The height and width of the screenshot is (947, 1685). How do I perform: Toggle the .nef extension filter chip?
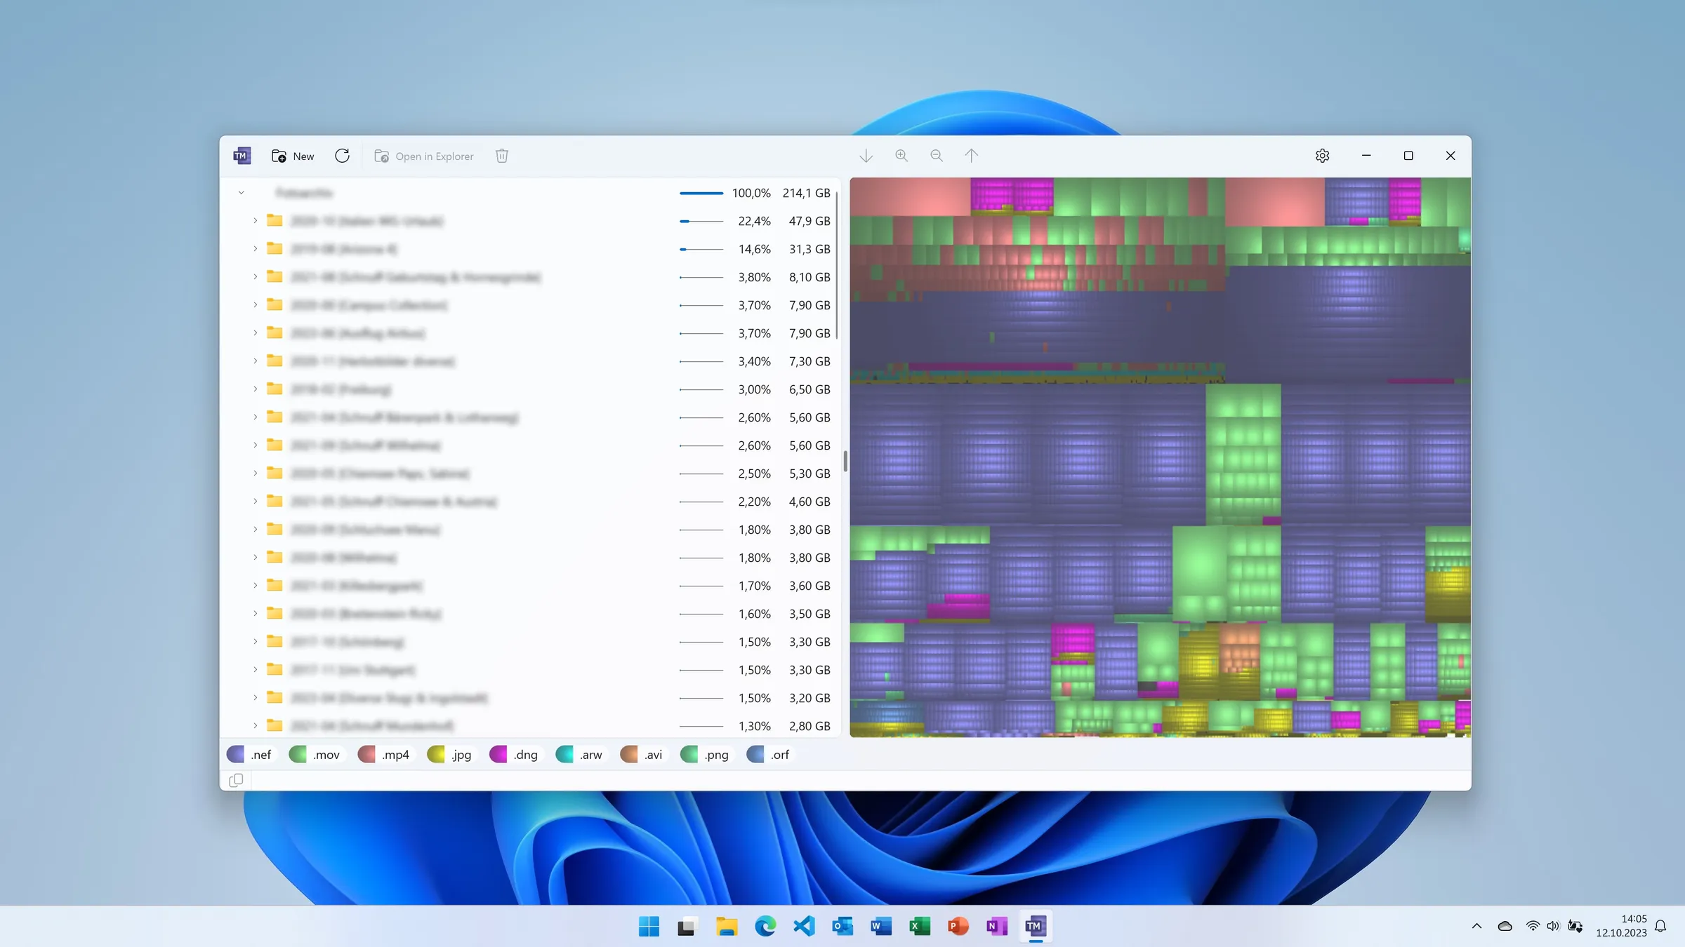pos(251,754)
